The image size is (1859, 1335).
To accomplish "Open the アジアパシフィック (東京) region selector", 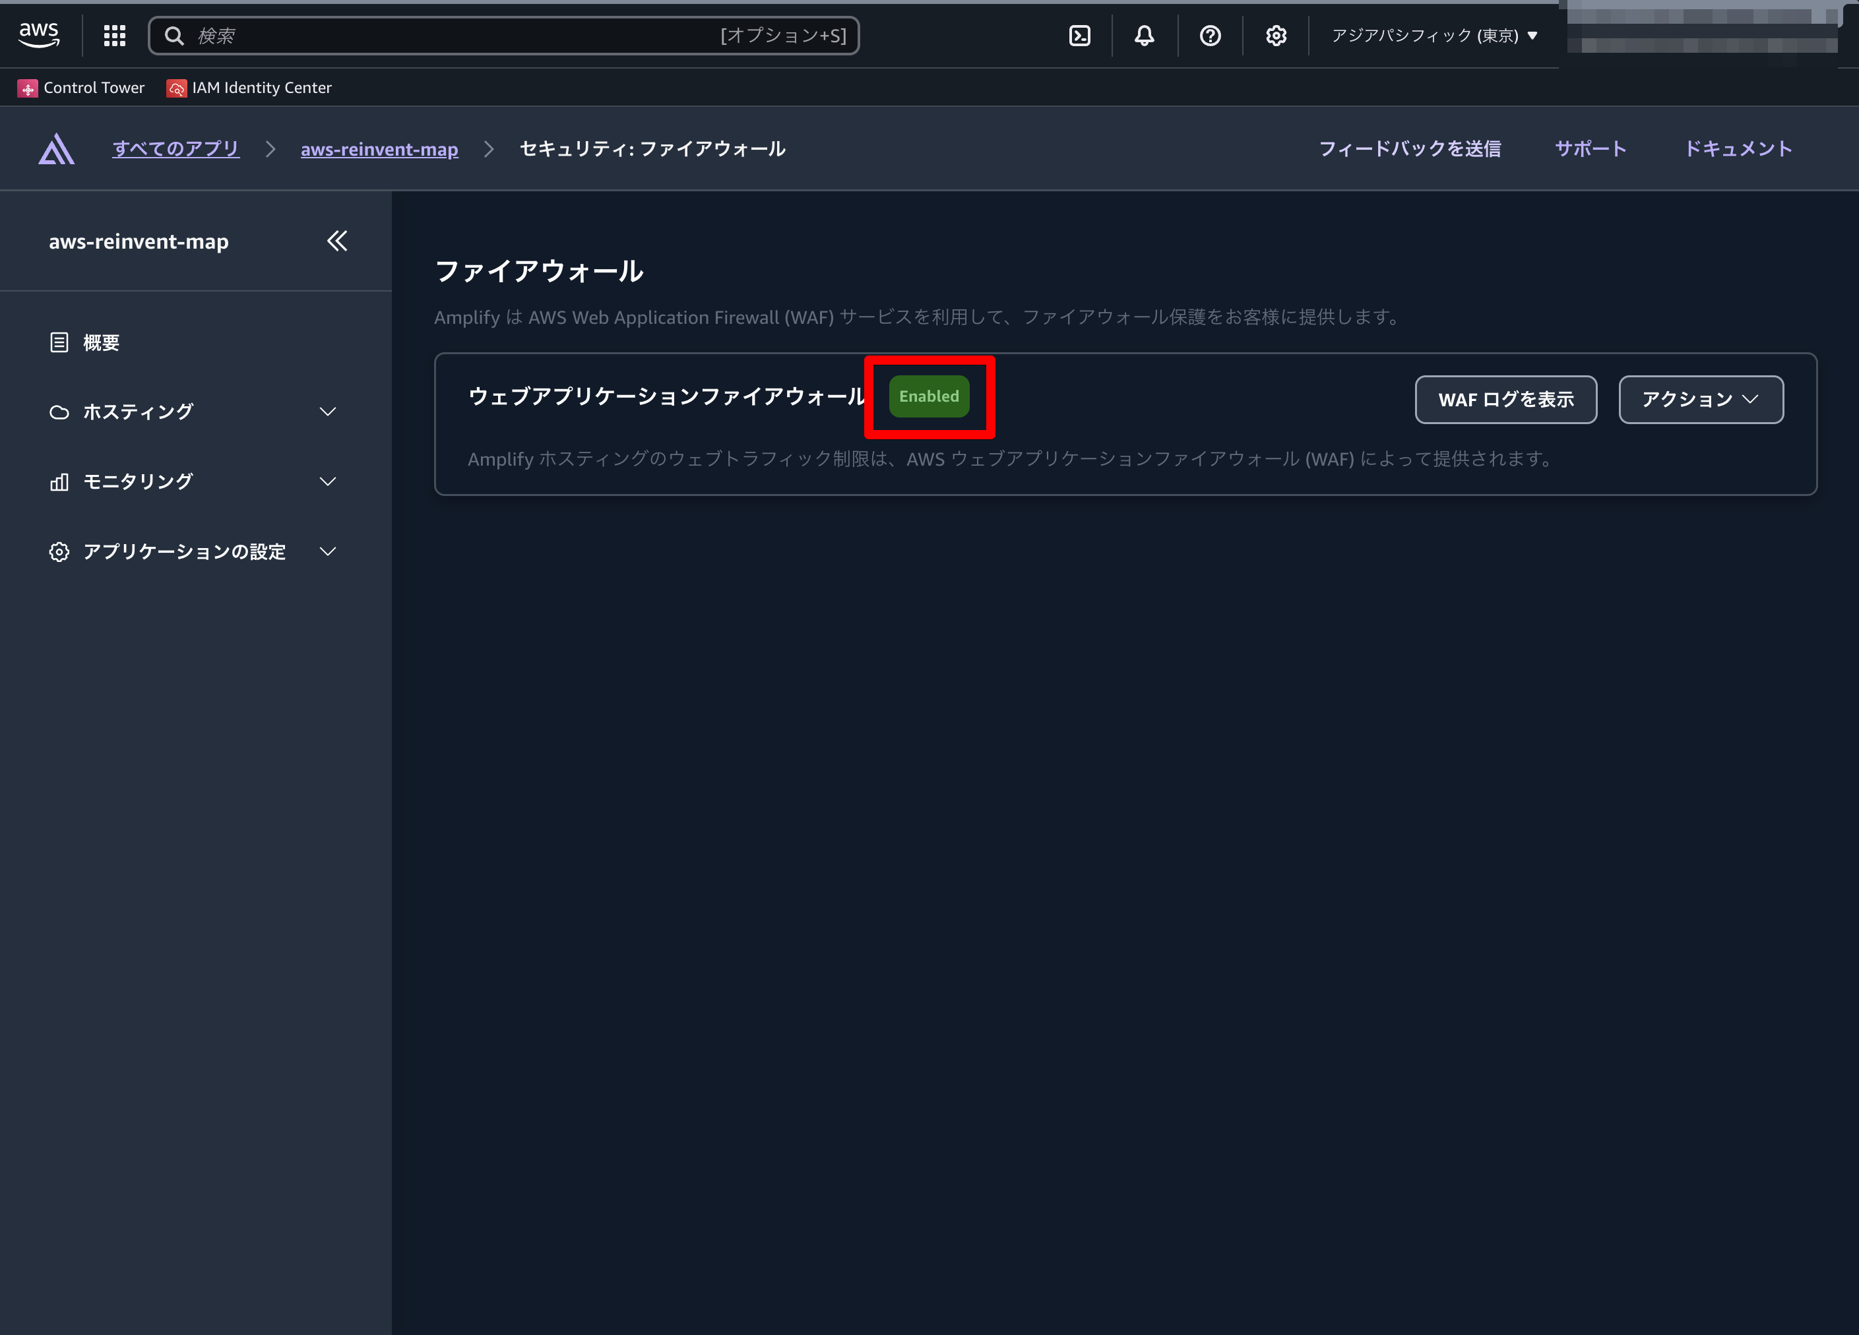I will (x=1434, y=35).
